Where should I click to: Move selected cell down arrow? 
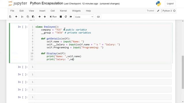[45, 17]
